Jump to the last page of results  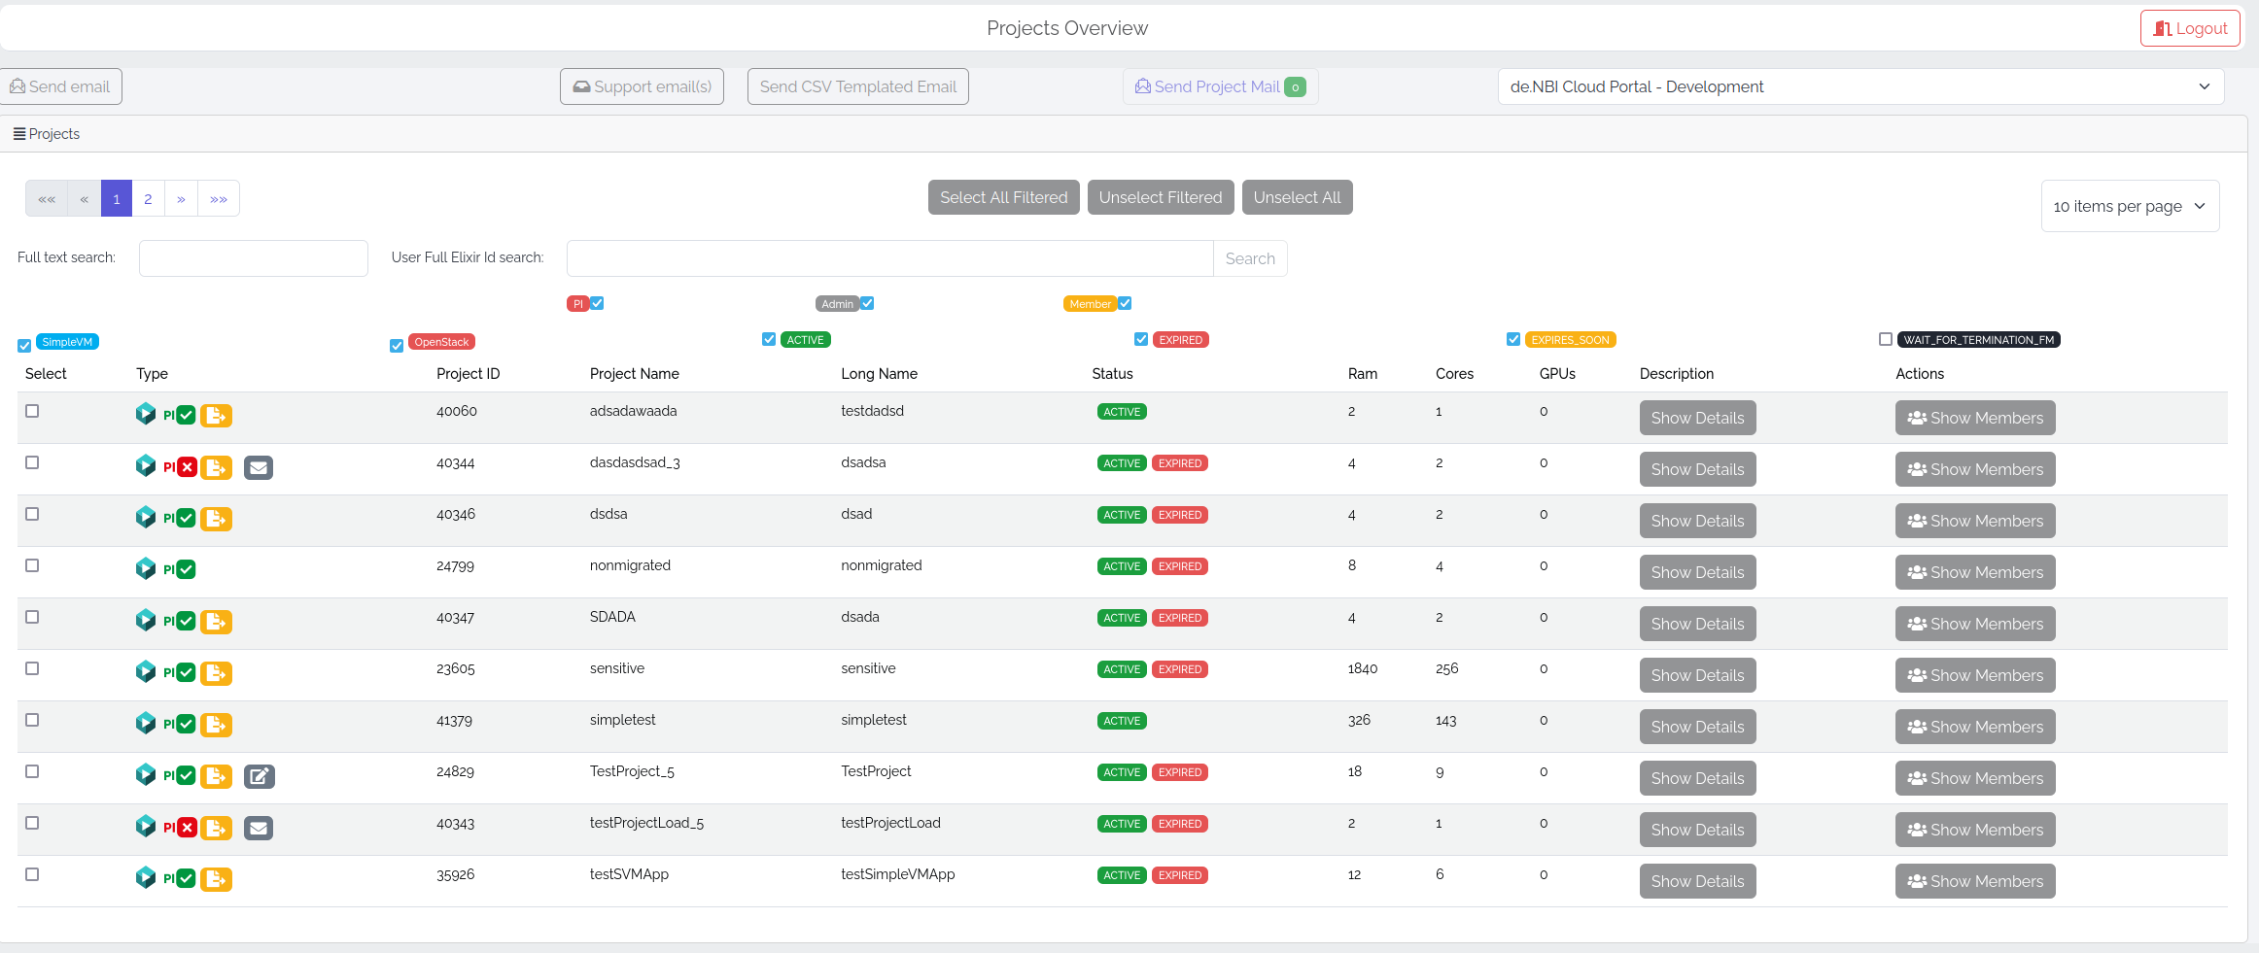pyautogui.click(x=219, y=199)
